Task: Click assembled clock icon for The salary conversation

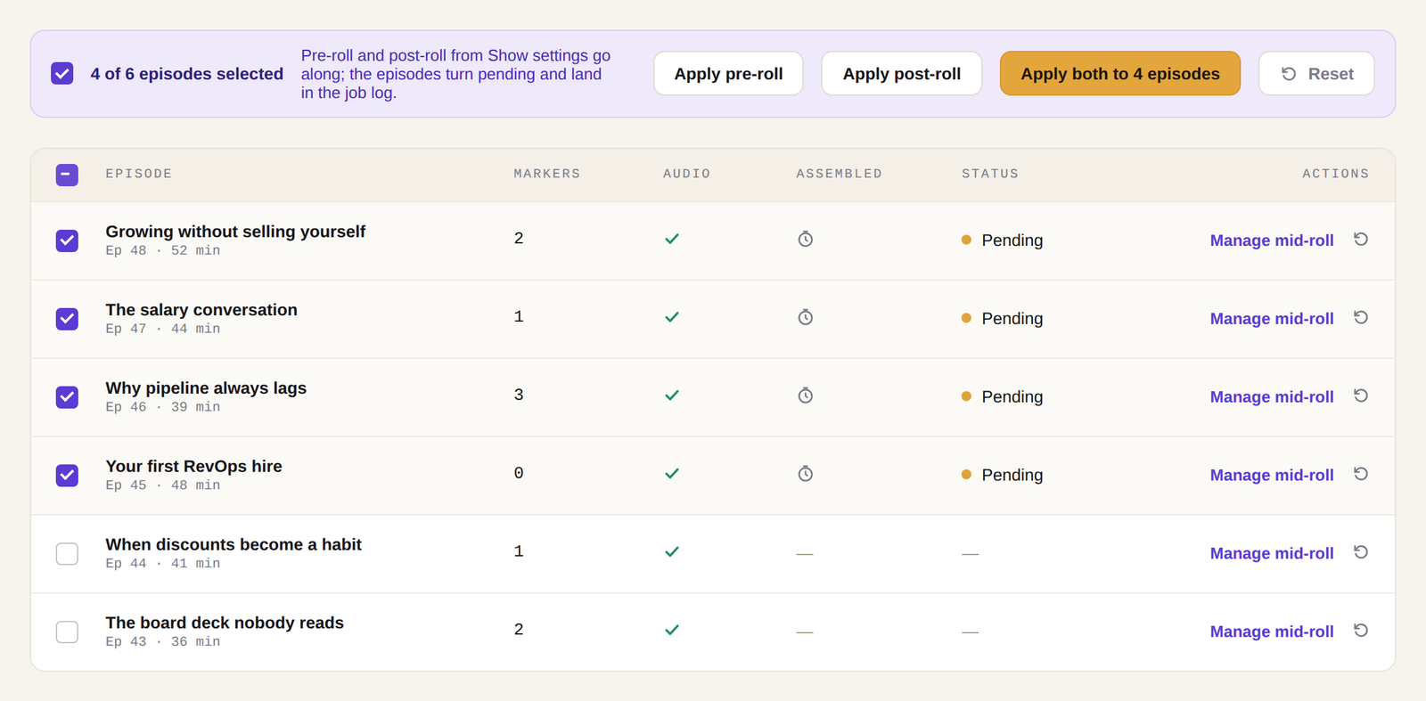Action: (805, 317)
